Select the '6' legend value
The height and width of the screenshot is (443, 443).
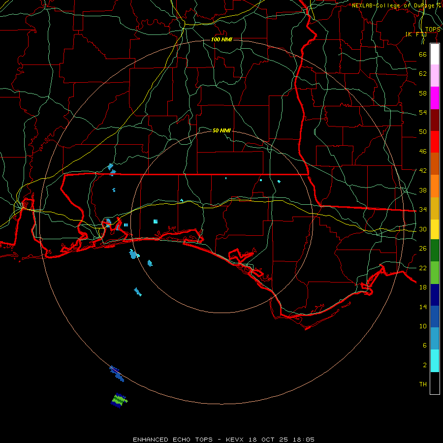coord(425,345)
